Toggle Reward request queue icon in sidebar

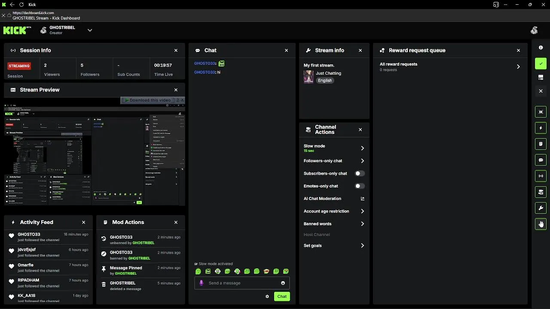[x=541, y=224]
